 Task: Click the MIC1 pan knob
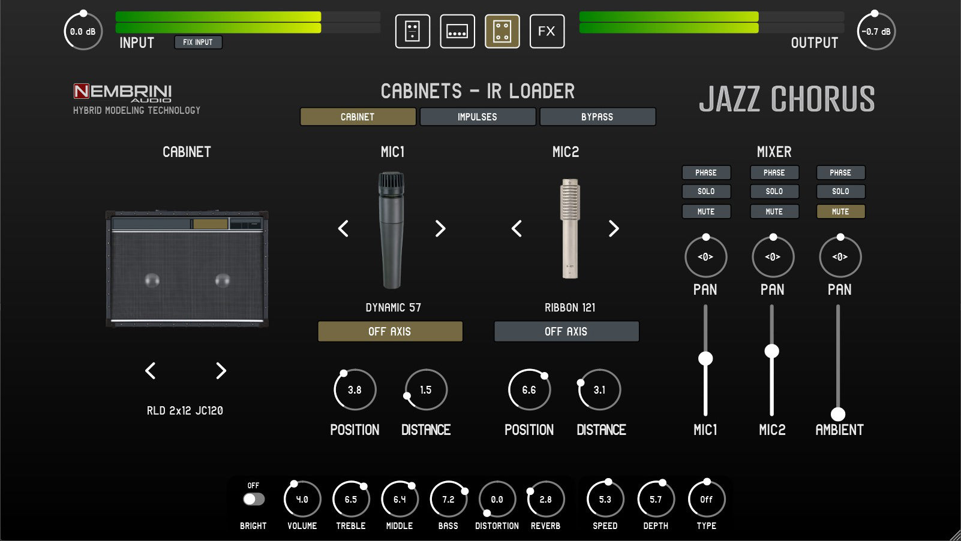[705, 256]
